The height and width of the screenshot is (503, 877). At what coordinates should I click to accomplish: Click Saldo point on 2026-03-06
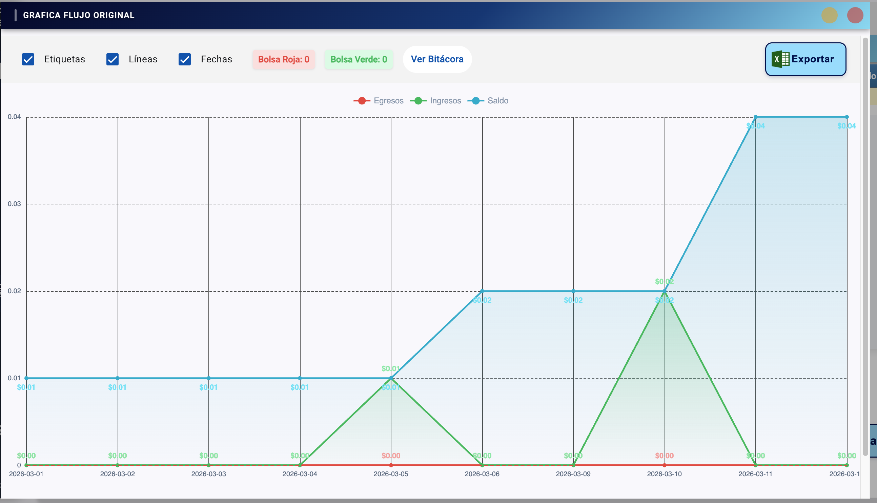pyautogui.click(x=482, y=291)
